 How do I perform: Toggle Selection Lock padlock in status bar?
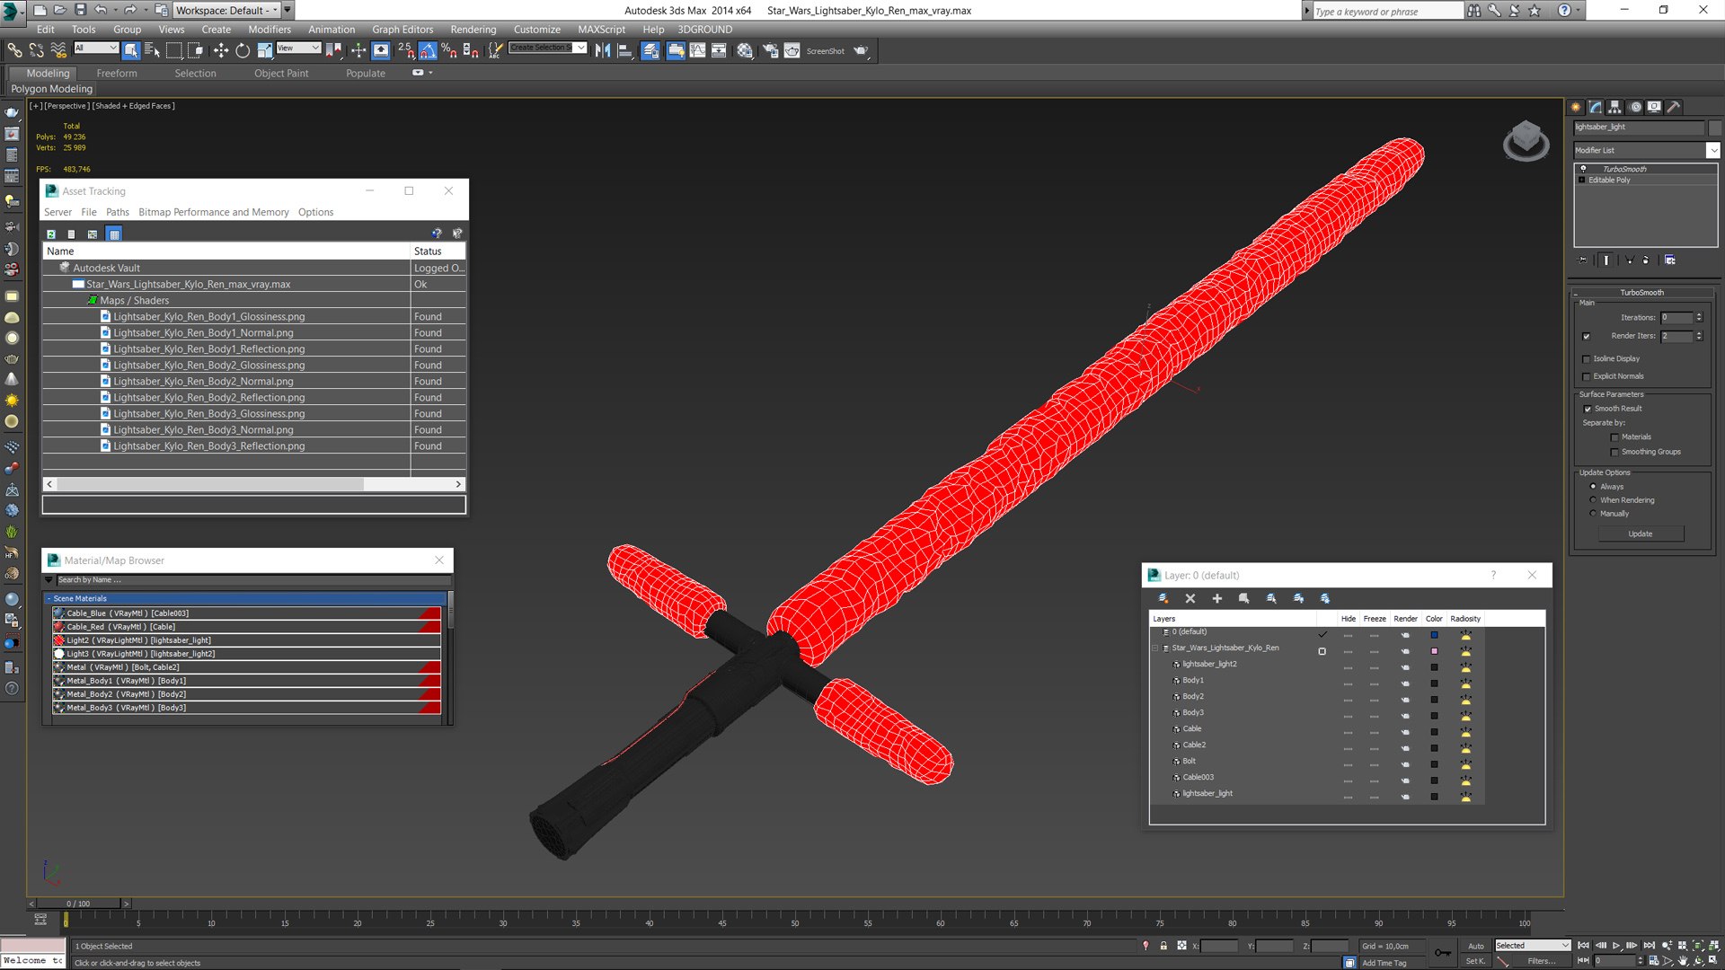1163,946
